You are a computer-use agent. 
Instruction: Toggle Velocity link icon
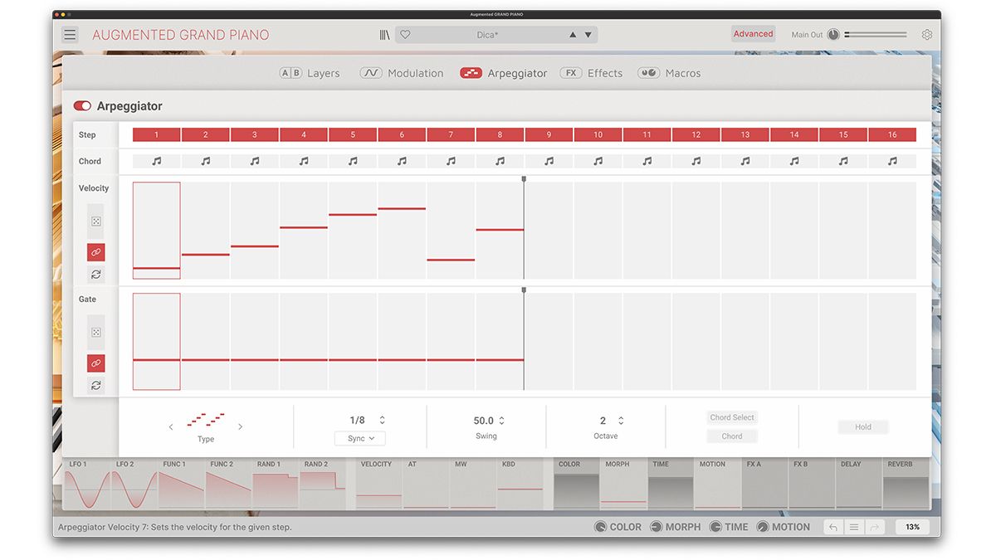96,252
